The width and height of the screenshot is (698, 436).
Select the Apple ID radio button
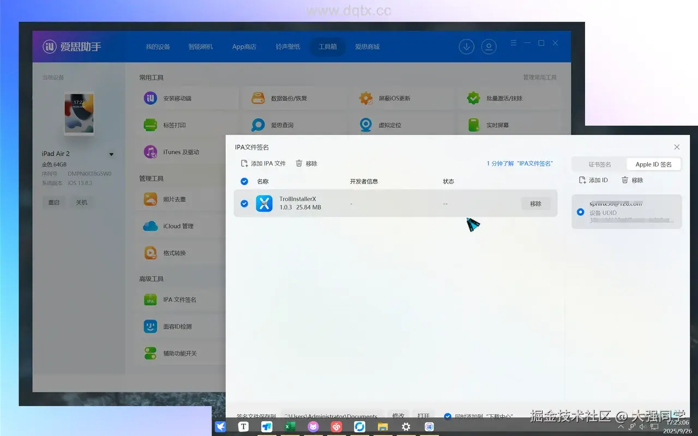(580, 212)
